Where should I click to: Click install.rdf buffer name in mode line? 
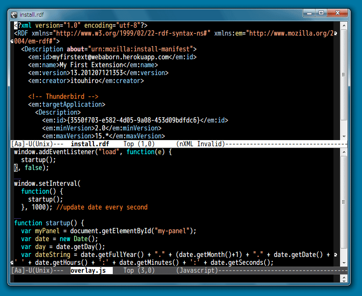90,144
